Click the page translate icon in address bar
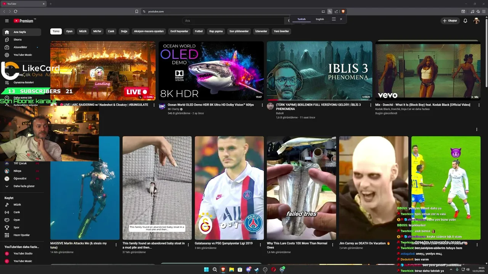The height and width of the screenshot is (274, 488). pos(330,11)
